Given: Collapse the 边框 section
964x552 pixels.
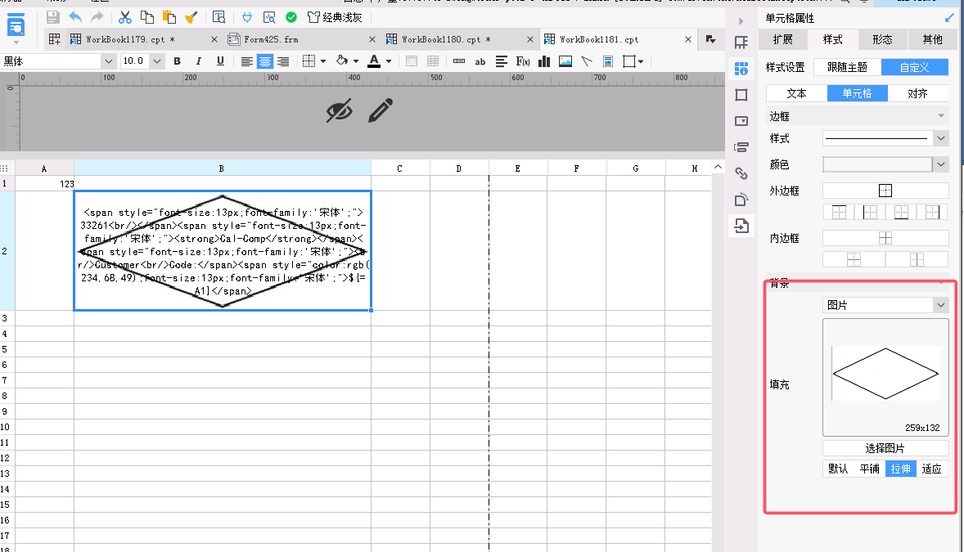Looking at the screenshot, I should 940,116.
